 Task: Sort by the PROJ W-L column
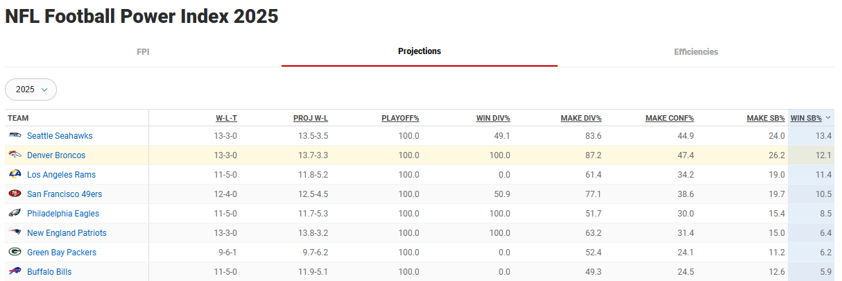click(311, 118)
